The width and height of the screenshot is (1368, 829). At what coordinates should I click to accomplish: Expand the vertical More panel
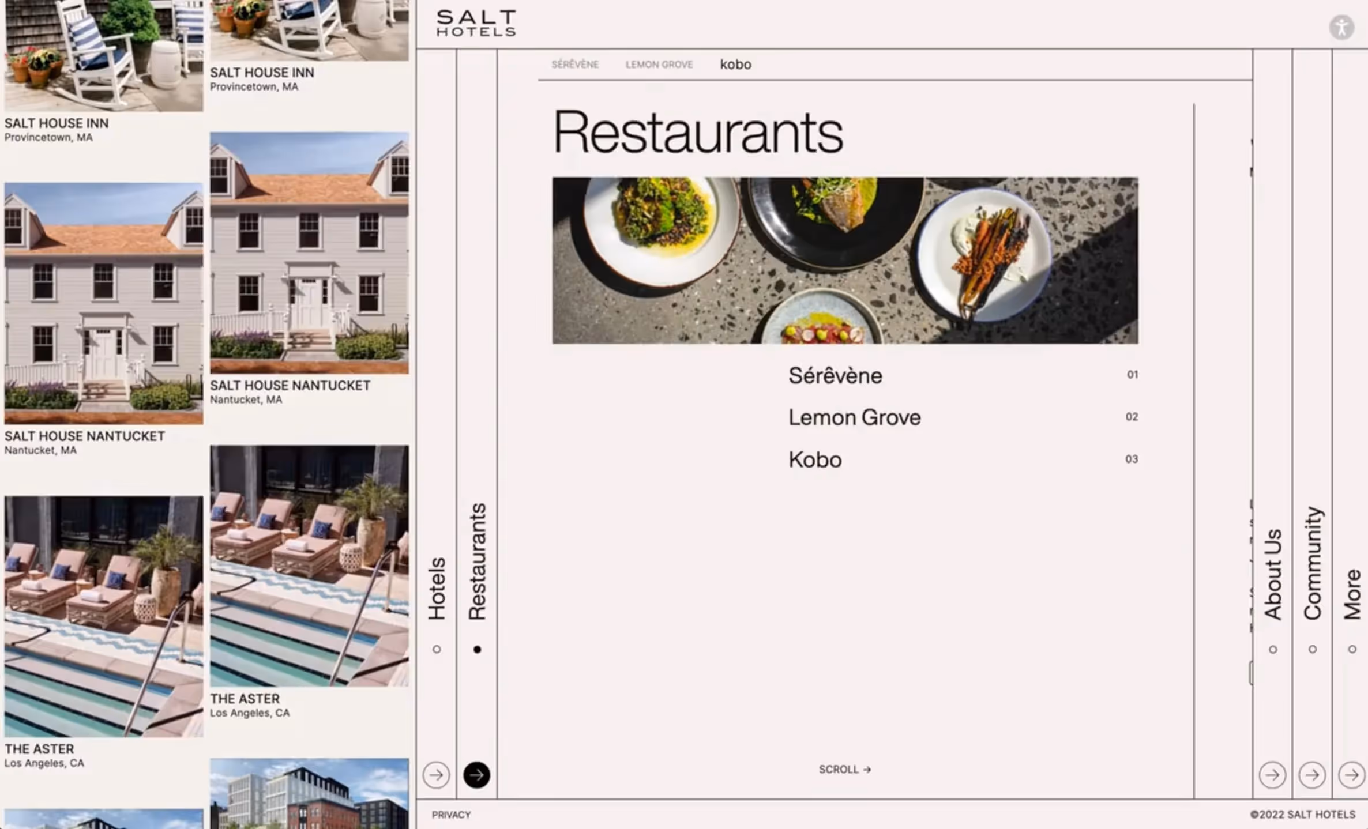[1352, 594]
